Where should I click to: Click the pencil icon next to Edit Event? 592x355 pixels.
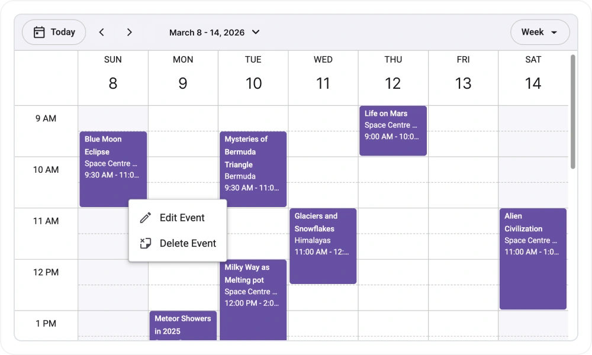pyautogui.click(x=145, y=218)
